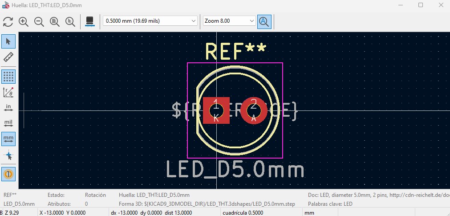
Task: Zoom to fit the footprint on screen
Action: point(55,21)
